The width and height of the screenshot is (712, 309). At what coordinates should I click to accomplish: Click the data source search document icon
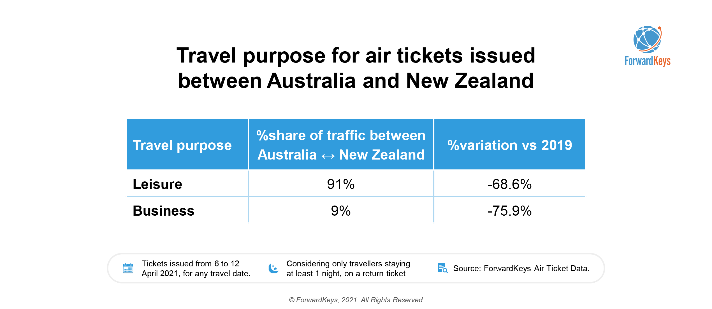tap(442, 268)
